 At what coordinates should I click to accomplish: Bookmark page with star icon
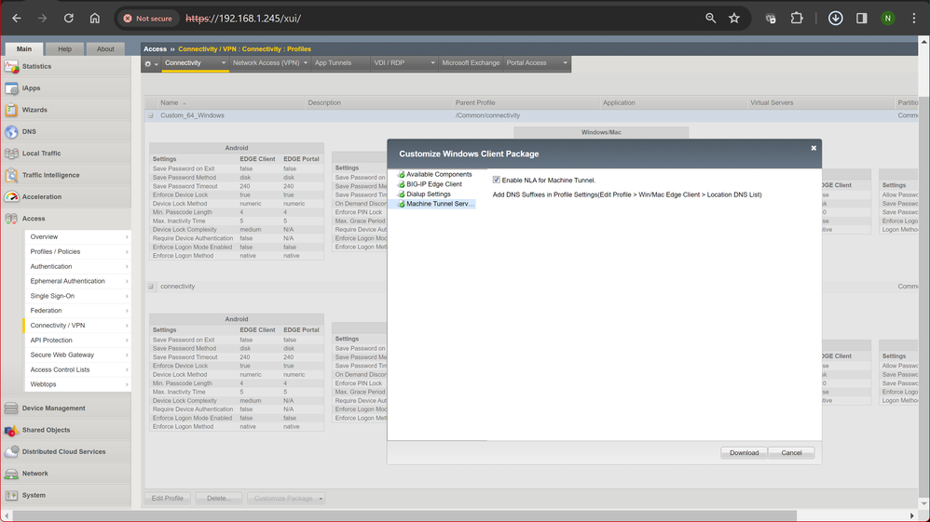tap(734, 18)
